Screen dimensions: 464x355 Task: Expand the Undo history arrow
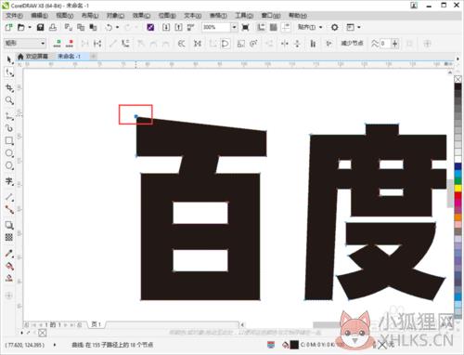click(x=117, y=27)
